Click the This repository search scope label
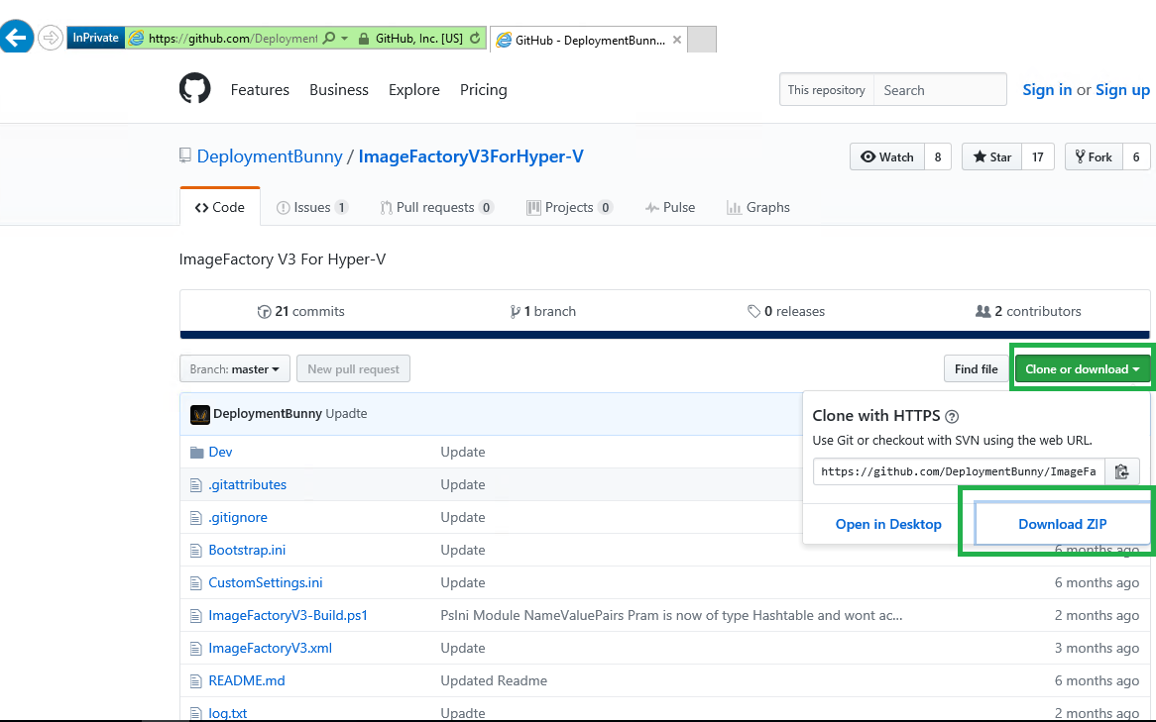Screen dimensions: 1156x722 (827, 90)
